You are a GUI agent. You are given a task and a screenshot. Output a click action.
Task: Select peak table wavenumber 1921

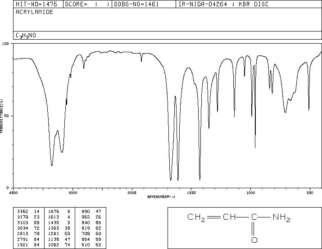point(23,245)
